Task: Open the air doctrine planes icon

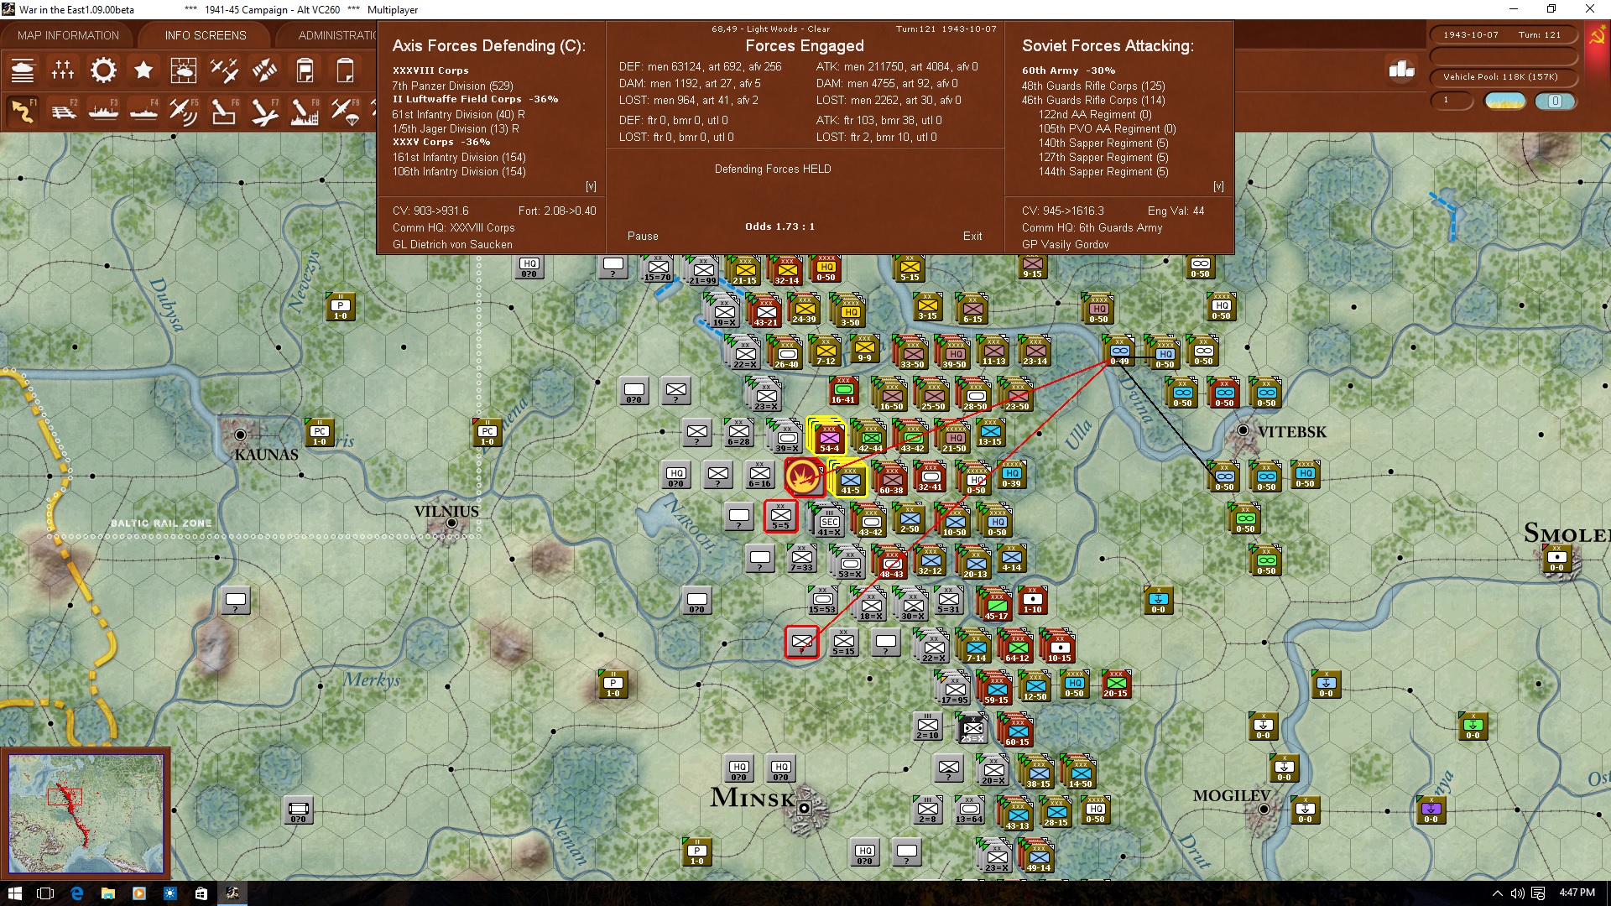Action: [x=224, y=70]
